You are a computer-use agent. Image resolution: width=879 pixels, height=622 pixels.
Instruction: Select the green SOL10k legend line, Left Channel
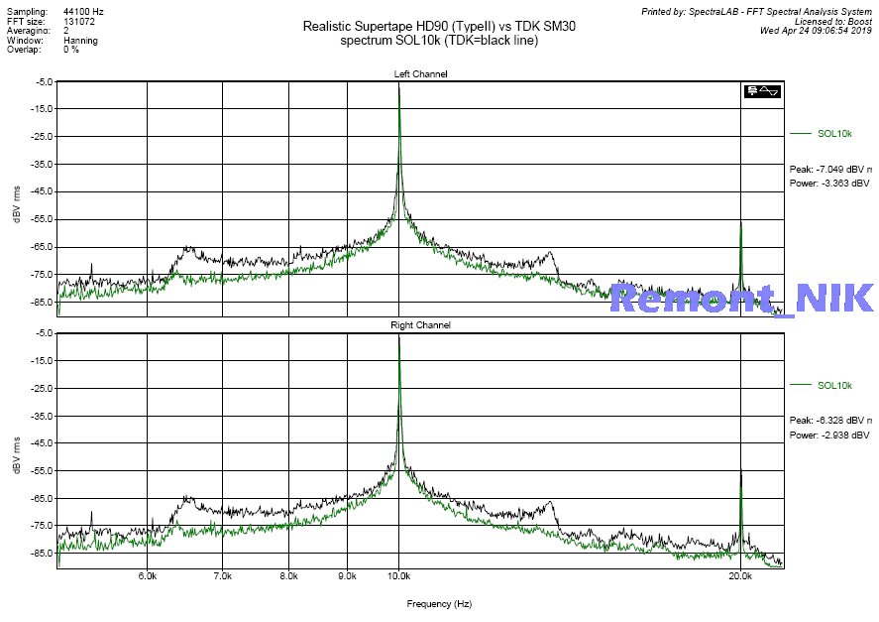click(801, 133)
